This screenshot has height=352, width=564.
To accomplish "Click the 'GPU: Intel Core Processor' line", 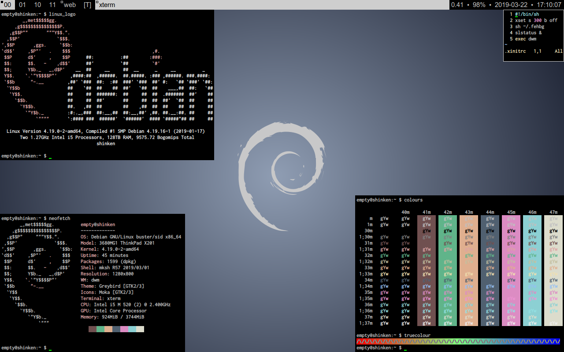I will [x=114, y=311].
